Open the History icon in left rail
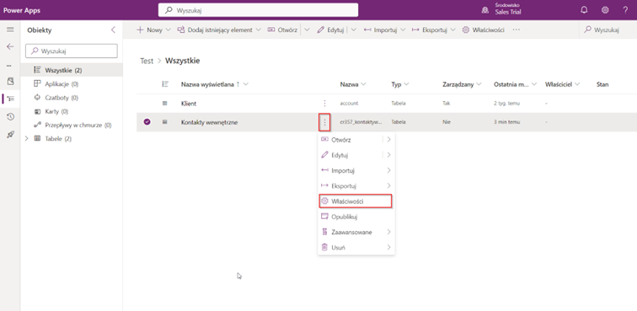The height and width of the screenshot is (311, 637). tap(11, 116)
